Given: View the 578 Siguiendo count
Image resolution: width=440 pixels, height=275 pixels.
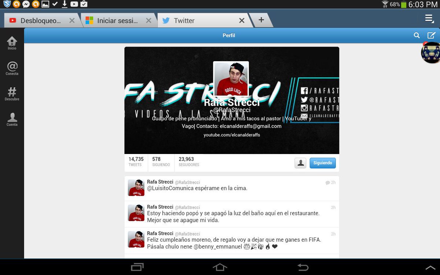Looking at the screenshot, I should coord(161,162).
